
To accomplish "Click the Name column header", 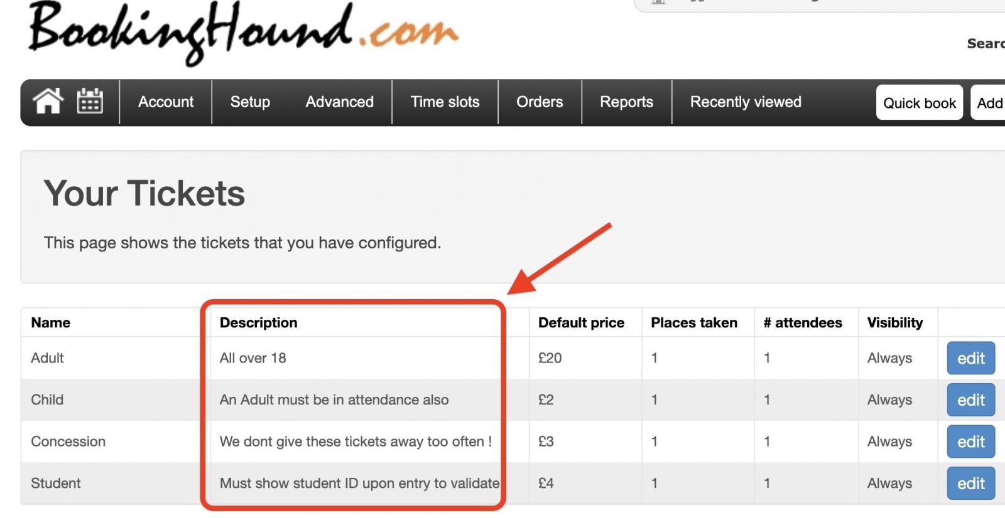I will (x=51, y=323).
